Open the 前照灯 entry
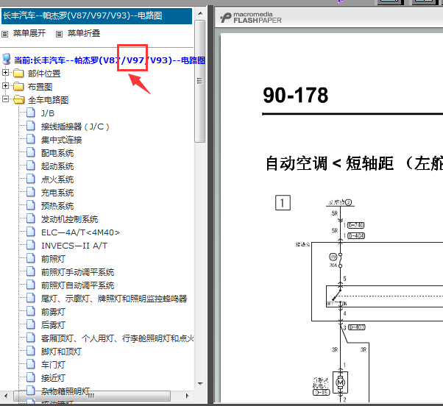This screenshot has height=406, width=443. [53, 259]
